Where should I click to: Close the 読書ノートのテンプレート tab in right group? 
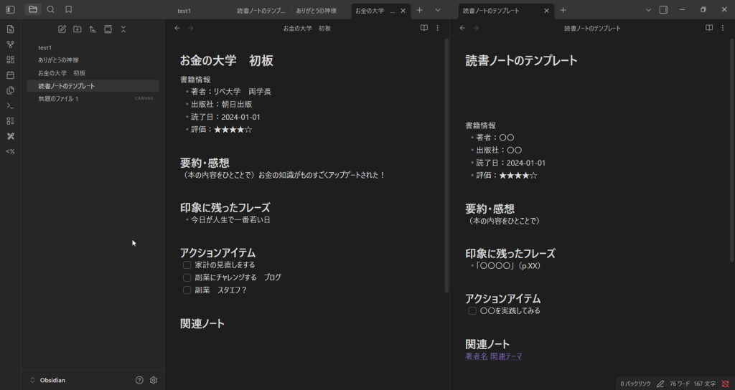tap(546, 11)
